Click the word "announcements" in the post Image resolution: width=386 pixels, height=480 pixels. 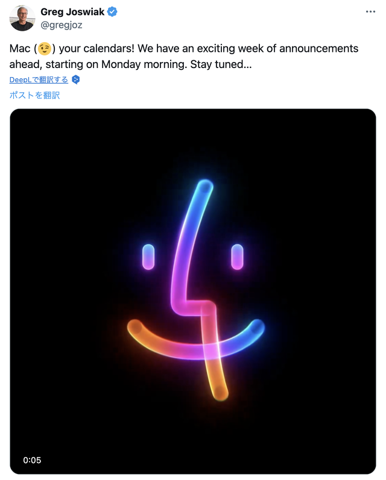314,49
